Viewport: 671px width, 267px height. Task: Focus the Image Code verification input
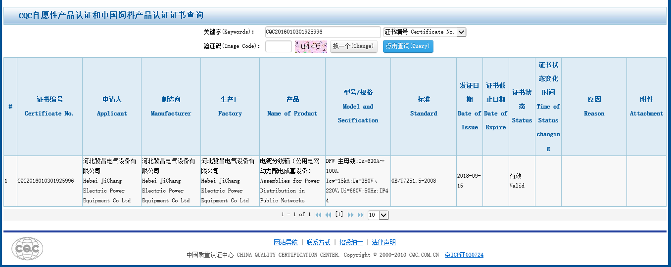pyautogui.click(x=278, y=46)
